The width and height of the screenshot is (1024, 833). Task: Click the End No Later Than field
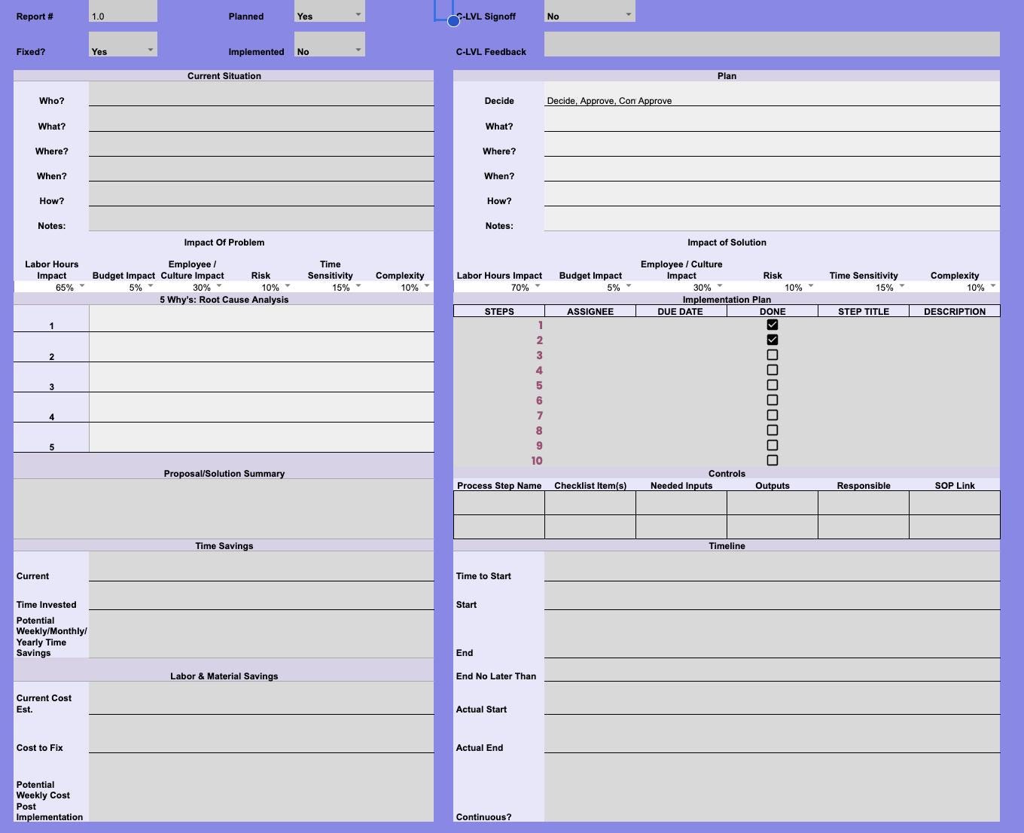coord(772,670)
